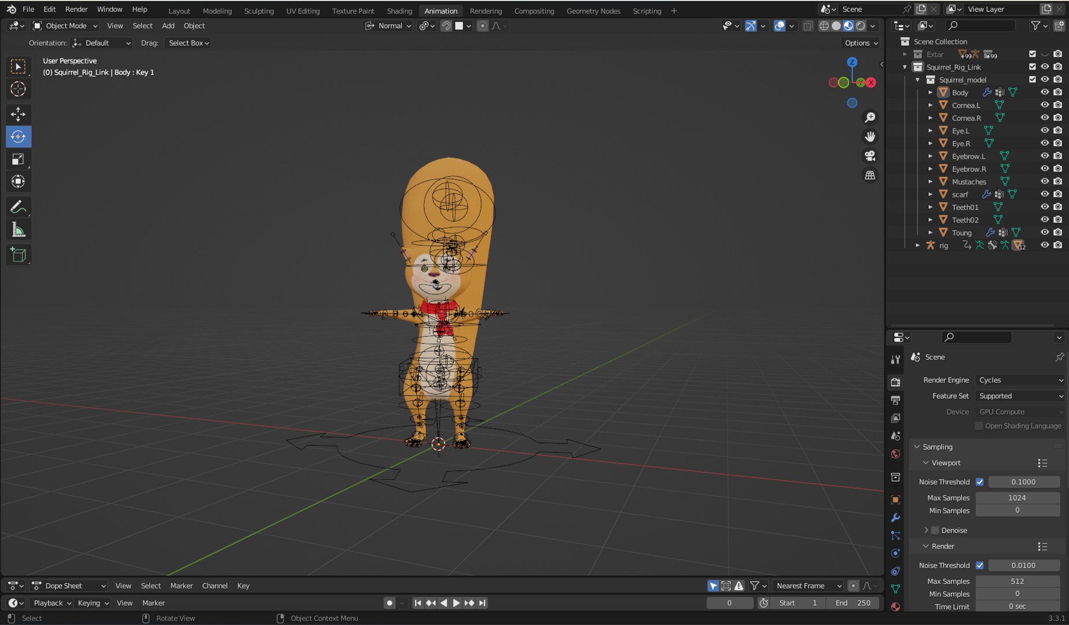Open the Render menu

pyautogui.click(x=76, y=9)
